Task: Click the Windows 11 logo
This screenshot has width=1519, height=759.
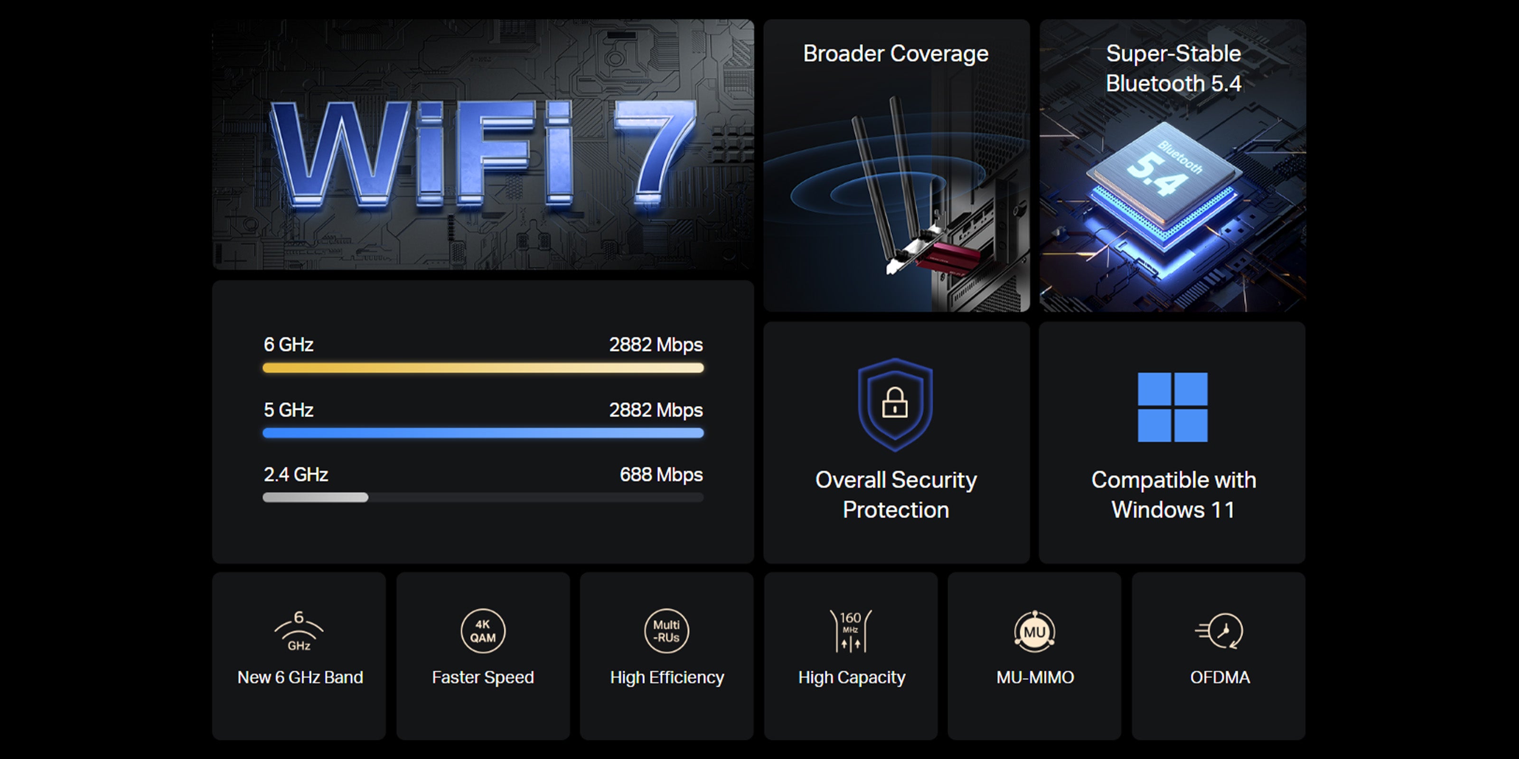Action: tap(1172, 407)
